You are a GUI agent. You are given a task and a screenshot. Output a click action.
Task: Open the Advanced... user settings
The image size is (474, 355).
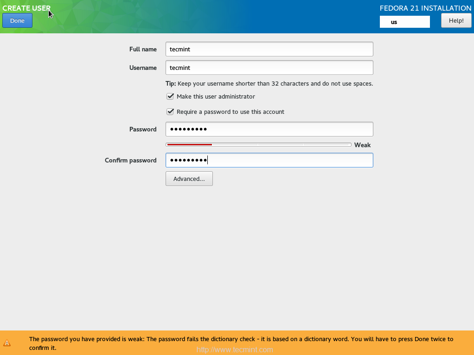pyautogui.click(x=189, y=179)
